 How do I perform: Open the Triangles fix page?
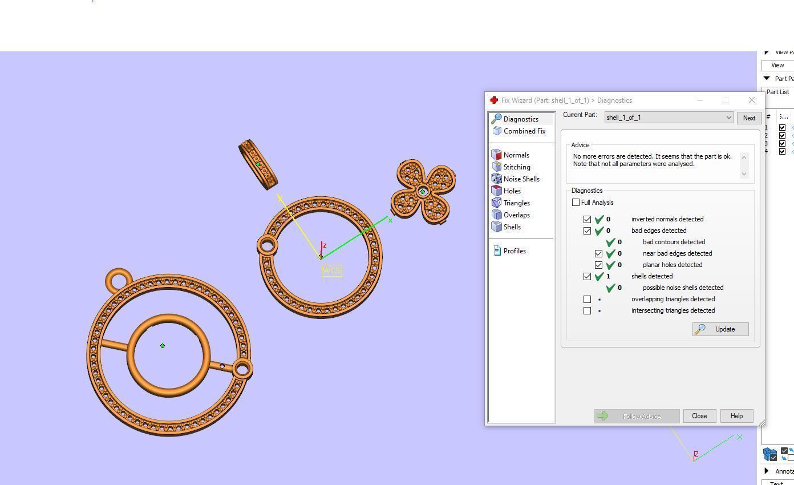[517, 203]
